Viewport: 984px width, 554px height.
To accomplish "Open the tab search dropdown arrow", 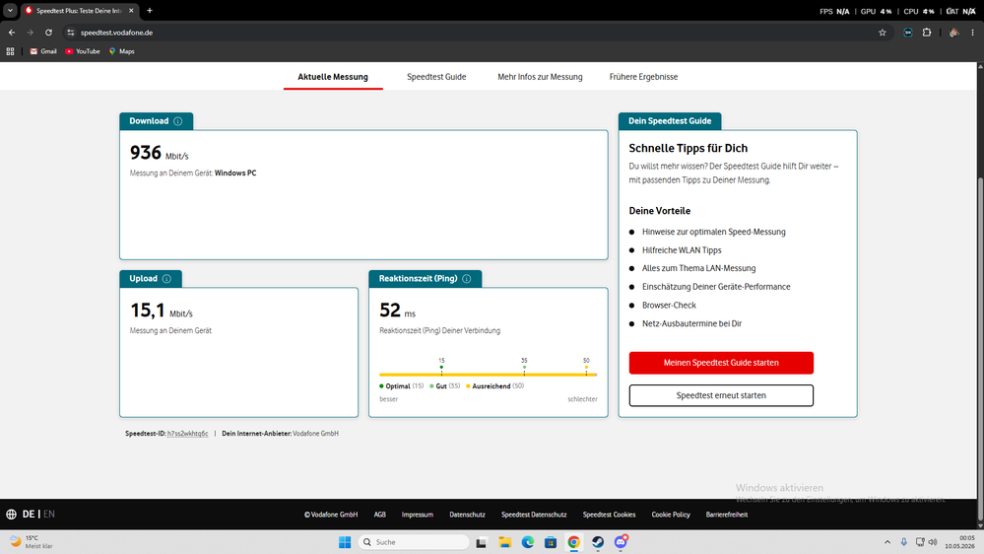I will [x=10, y=11].
